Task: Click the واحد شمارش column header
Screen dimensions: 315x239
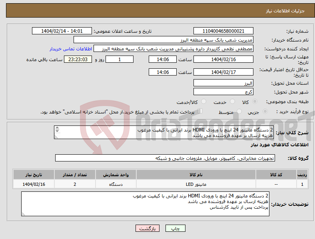Action: 116,175
